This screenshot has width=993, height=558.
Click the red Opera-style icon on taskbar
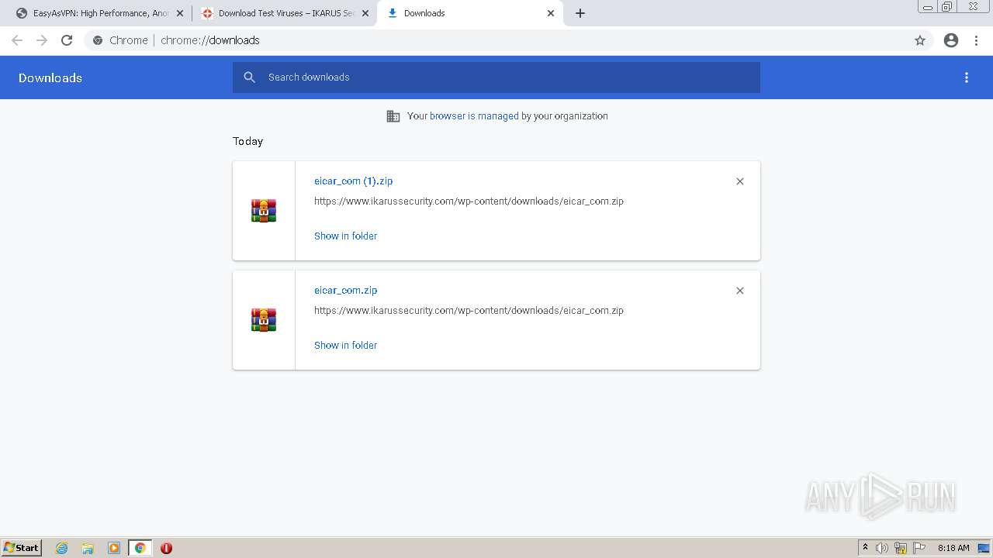pos(166,548)
